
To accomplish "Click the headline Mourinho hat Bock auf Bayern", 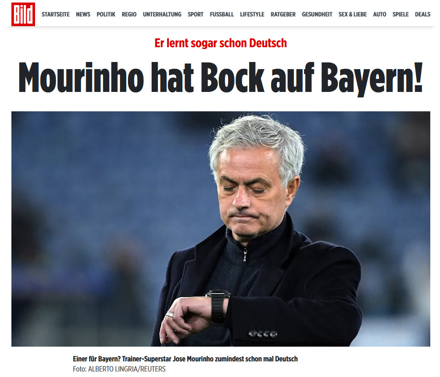I will 220,78.
